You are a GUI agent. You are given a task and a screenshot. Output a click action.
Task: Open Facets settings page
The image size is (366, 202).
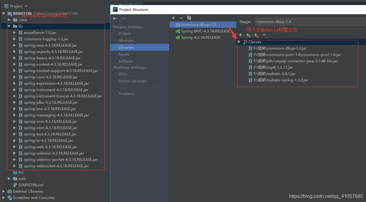click(124, 54)
